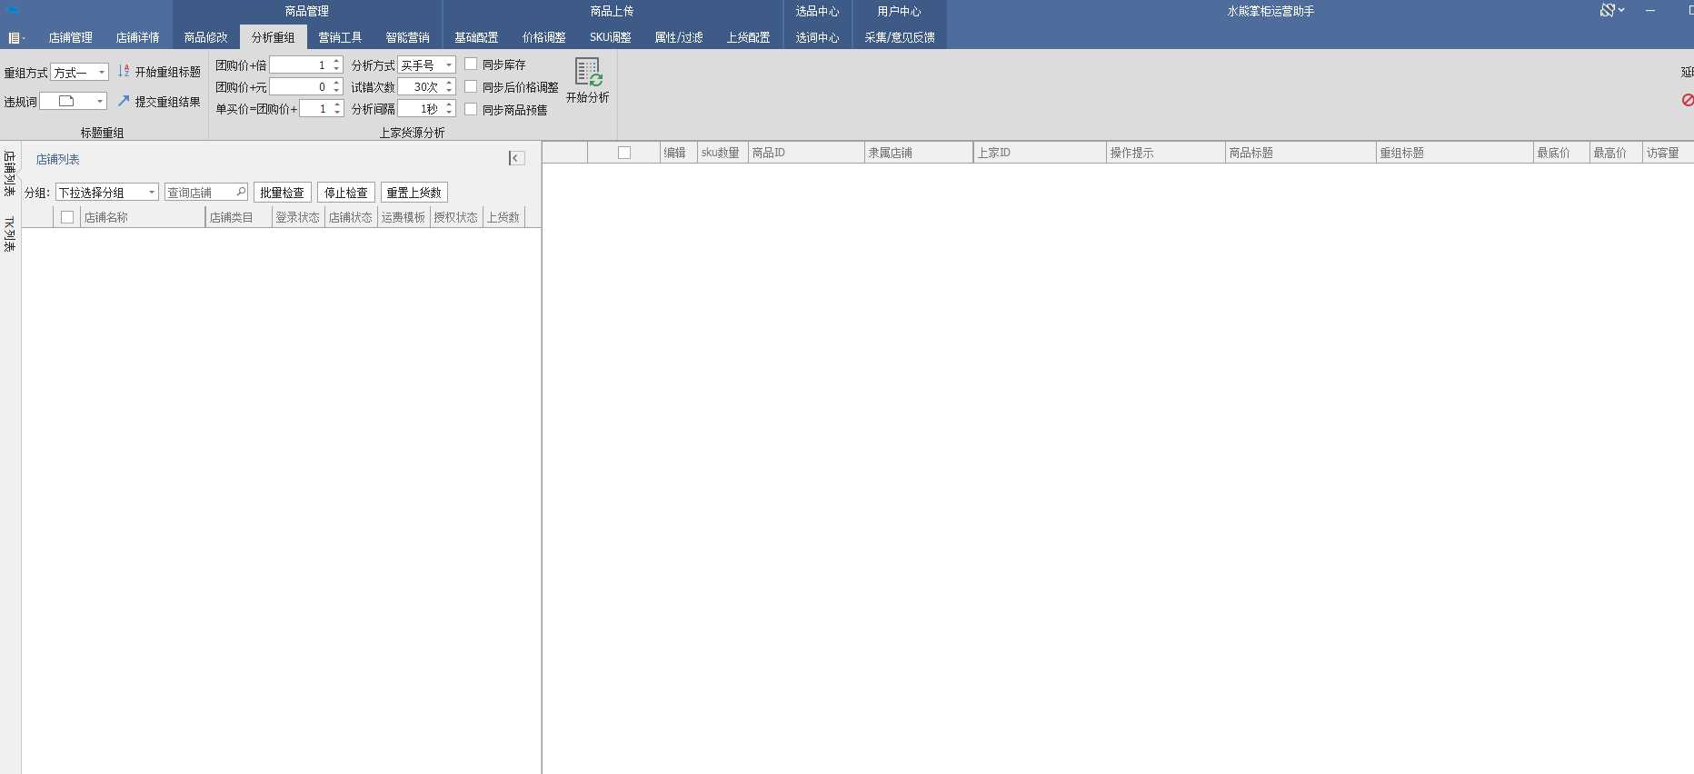Check the 同步商品预售 option
This screenshot has width=1694, height=774.
tap(471, 109)
